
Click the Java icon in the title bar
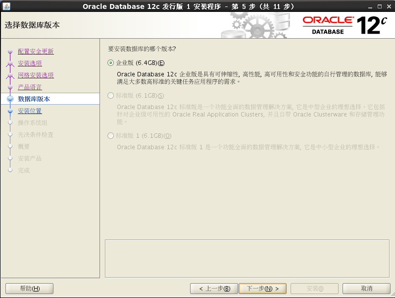(6, 6)
